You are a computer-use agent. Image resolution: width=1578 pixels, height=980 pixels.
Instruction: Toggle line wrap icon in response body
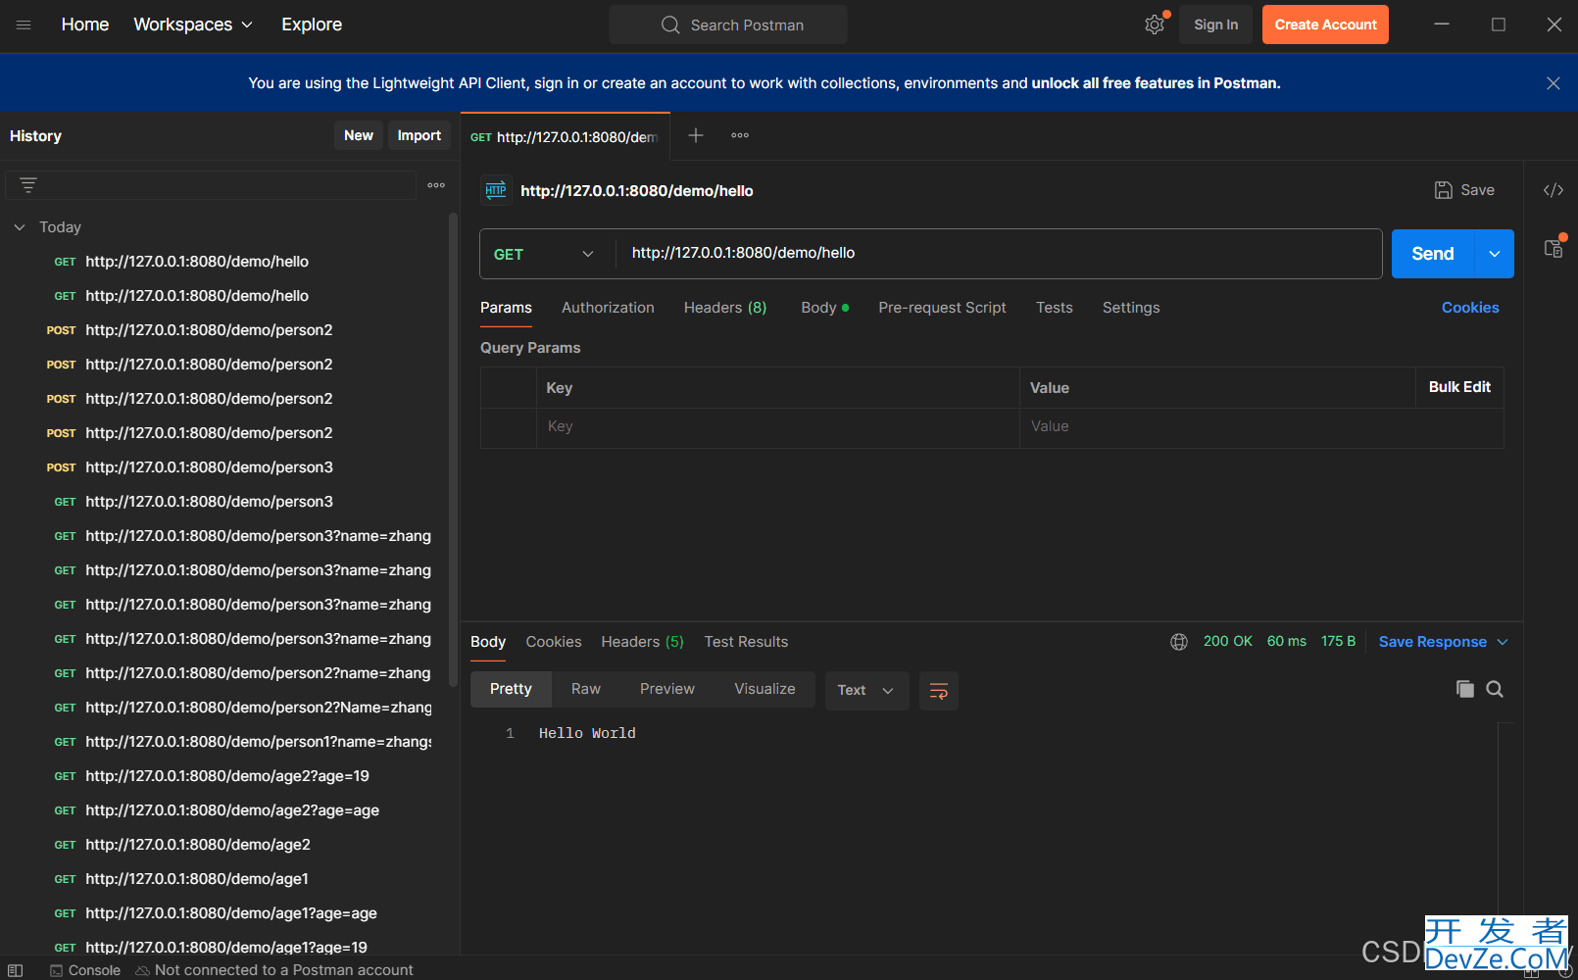coord(938,691)
